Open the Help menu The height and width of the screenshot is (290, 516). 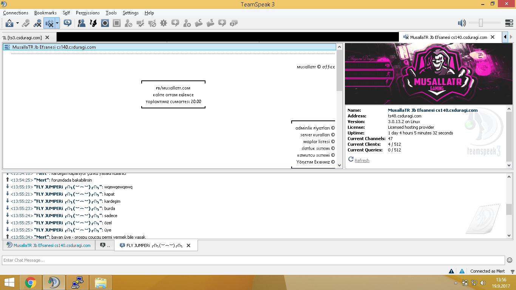(x=149, y=13)
